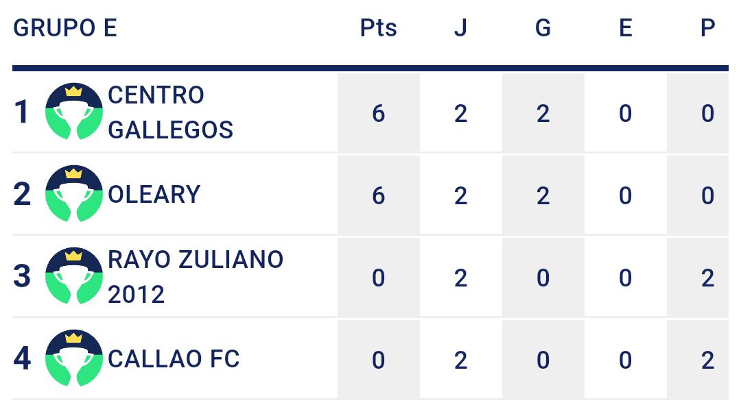Click the J column header
741x403 pixels.
pyautogui.click(x=461, y=28)
